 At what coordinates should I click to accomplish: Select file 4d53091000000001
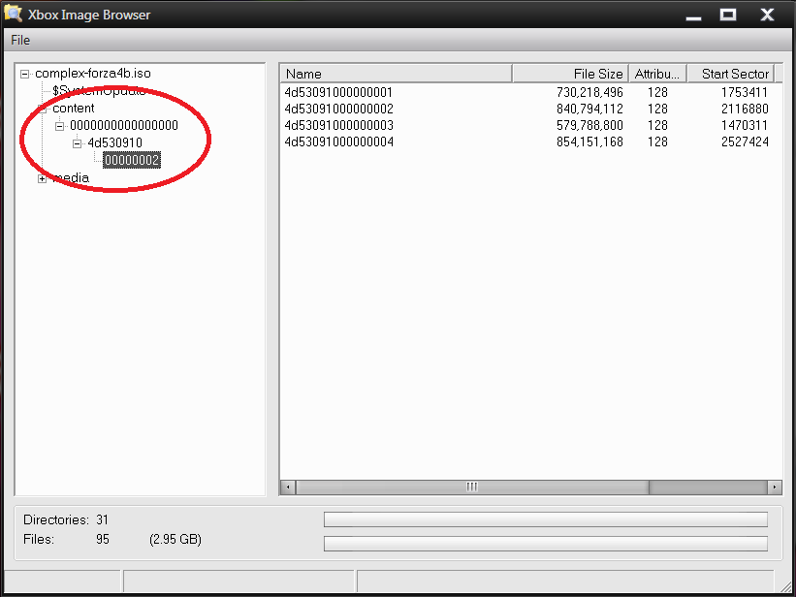coord(338,92)
